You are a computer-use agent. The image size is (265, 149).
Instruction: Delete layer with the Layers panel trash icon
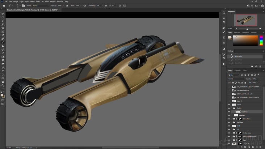coord(260,147)
